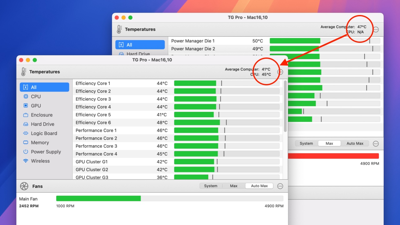Click the Main Fan speed bar
400x225 pixels.
click(x=170, y=198)
